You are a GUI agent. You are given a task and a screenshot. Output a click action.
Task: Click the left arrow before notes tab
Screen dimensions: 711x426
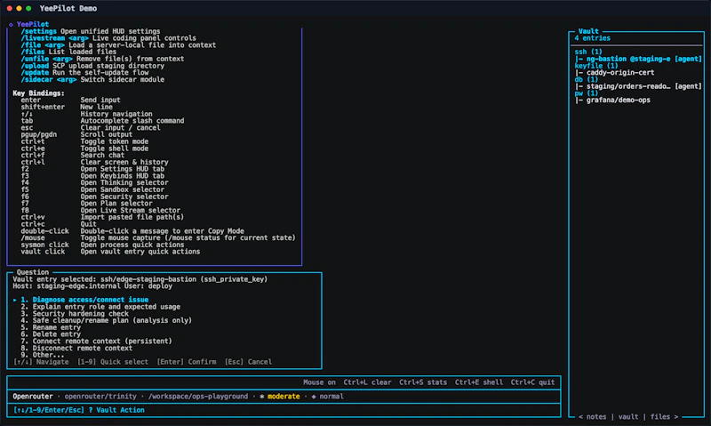(580, 416)
